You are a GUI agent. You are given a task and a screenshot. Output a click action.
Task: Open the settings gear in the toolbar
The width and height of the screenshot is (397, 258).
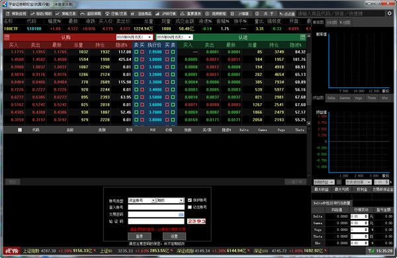click(x=390, y=13)
